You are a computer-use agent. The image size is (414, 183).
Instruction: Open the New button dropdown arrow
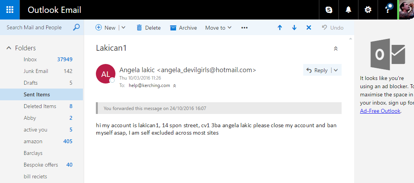tap(123, 28)
